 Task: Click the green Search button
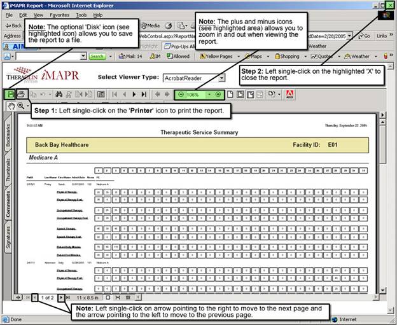coord(97,56)
